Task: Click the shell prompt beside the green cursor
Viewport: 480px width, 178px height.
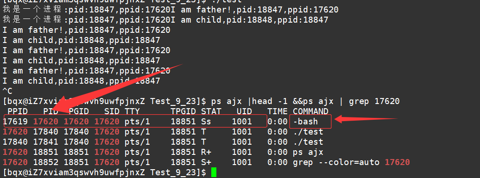Action: point(104,172)
